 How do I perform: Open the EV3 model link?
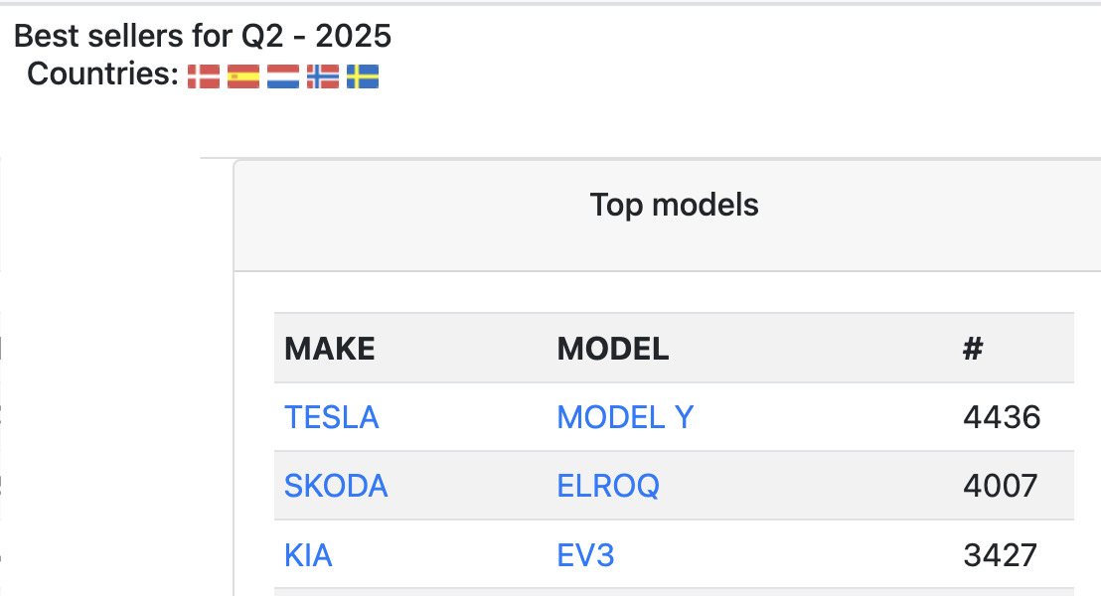585,555
